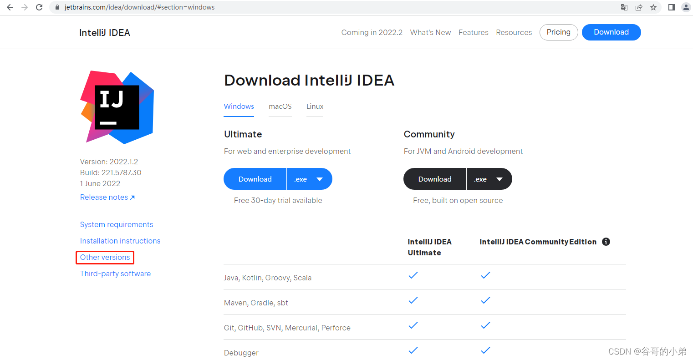Click the Java, Kotlin, Groovy, Scala row label
693x360 pixels.
(268, 278)
